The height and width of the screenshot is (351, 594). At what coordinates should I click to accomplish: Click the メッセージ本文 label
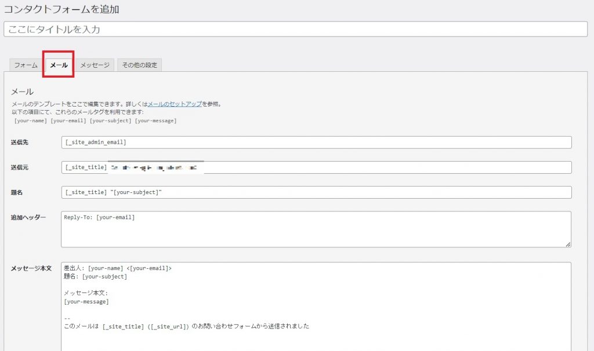31,268
